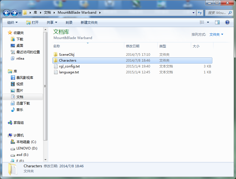The height and width of the screenshot is (179, 236).
Task: Open Help with the question mark icon
Action: tap(227, 22)
